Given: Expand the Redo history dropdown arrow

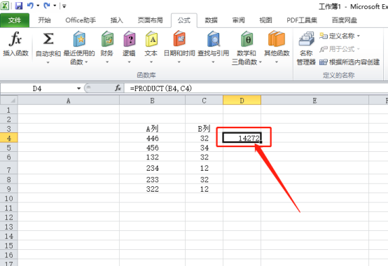Looking at the screenshot, I should (x=55, y=6).
